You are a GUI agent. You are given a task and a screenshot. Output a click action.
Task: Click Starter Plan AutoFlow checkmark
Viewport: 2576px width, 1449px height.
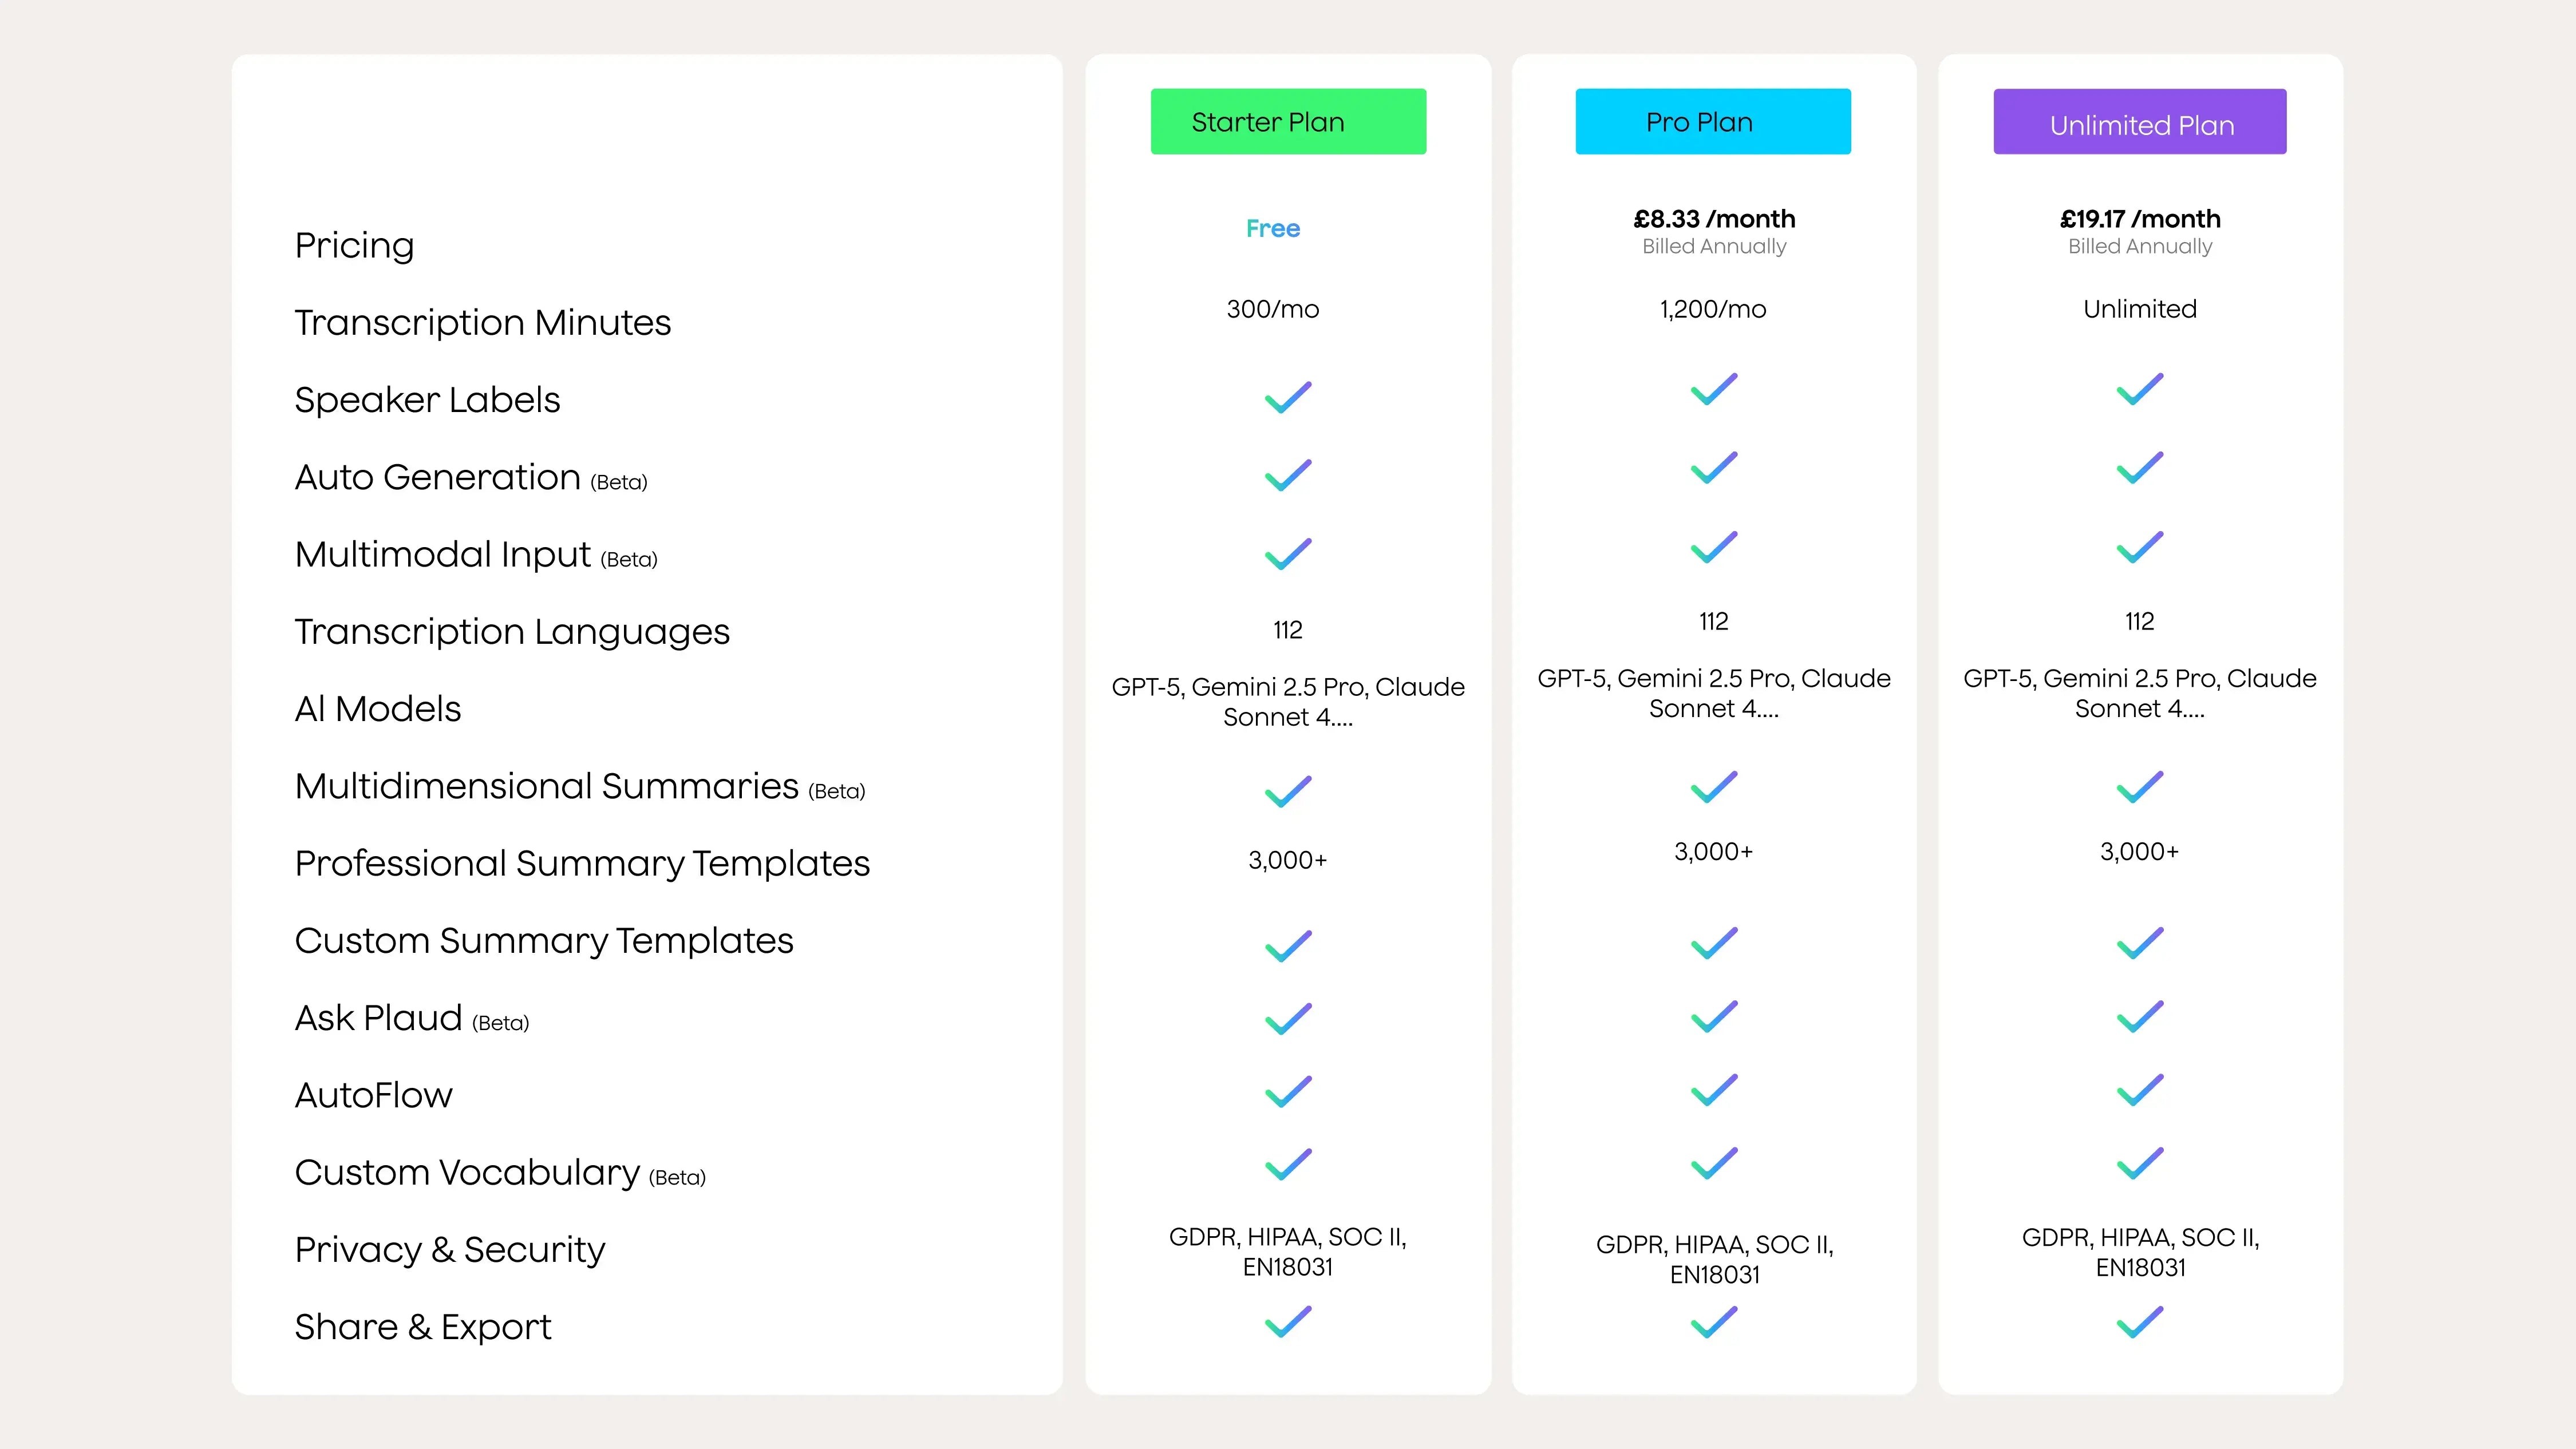1288,1091
